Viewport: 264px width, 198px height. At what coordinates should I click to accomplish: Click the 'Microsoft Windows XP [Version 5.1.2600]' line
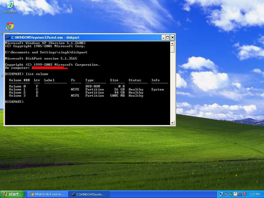pos(45,43)
